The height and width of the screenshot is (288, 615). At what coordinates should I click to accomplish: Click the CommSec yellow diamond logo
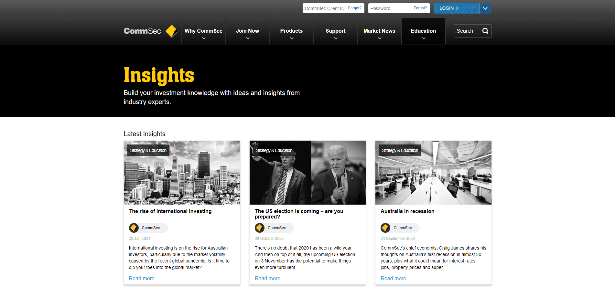[x=171, y=31]
